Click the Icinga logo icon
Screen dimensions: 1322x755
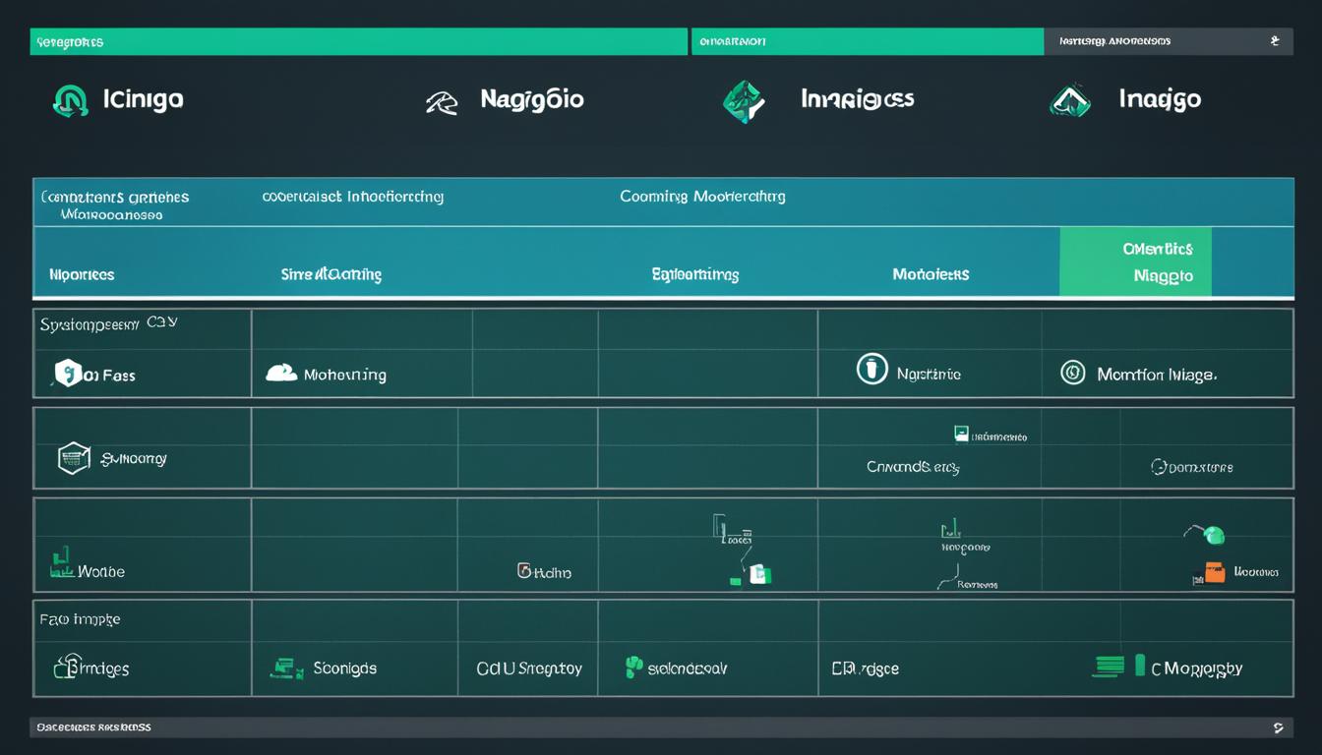click(70, 100)
